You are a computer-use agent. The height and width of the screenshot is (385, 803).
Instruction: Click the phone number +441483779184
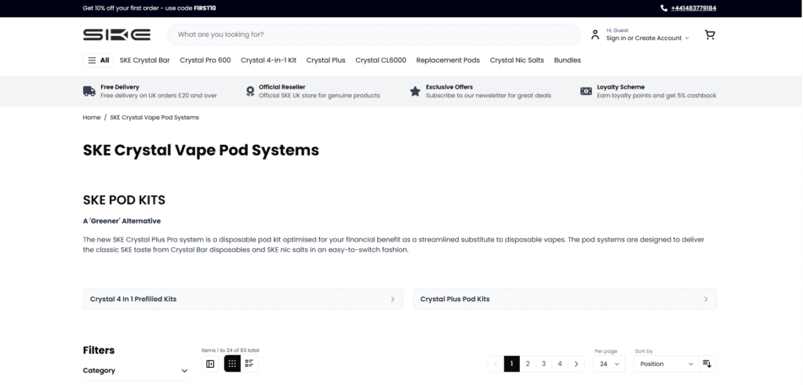[693, 8]
